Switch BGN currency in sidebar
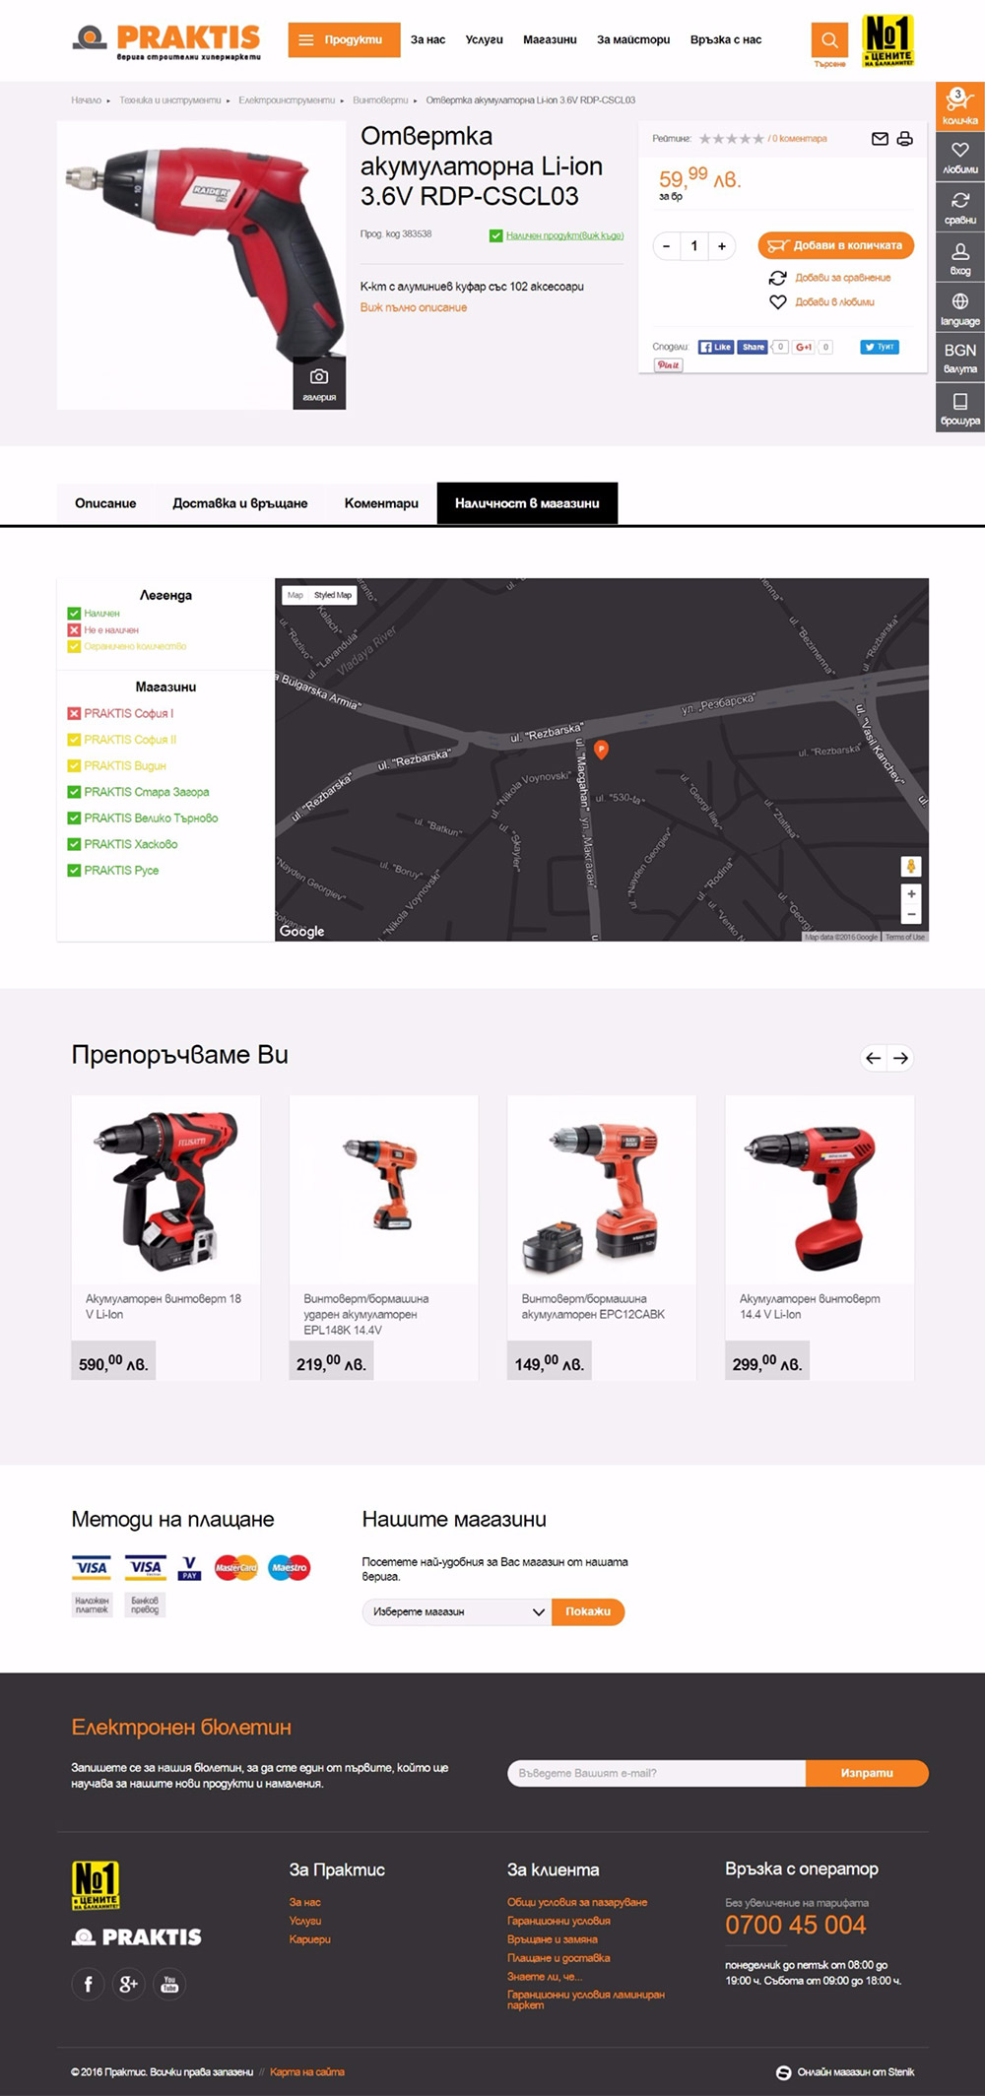Screen dimensions: 985x2096 point(959,357)
